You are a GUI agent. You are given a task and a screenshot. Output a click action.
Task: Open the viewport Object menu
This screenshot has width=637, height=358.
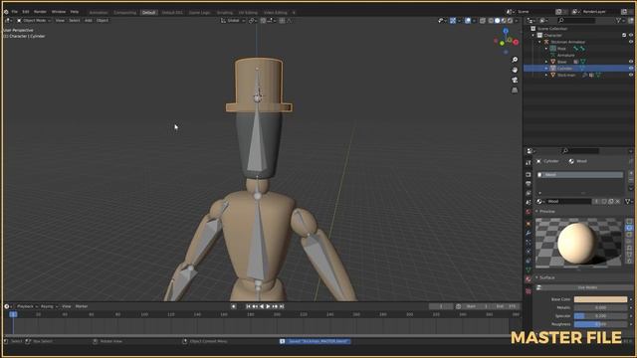(103, 20)
